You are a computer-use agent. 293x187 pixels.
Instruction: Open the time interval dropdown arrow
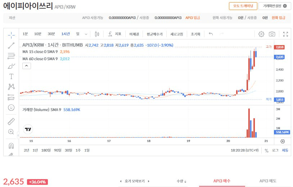click(86, 34)
